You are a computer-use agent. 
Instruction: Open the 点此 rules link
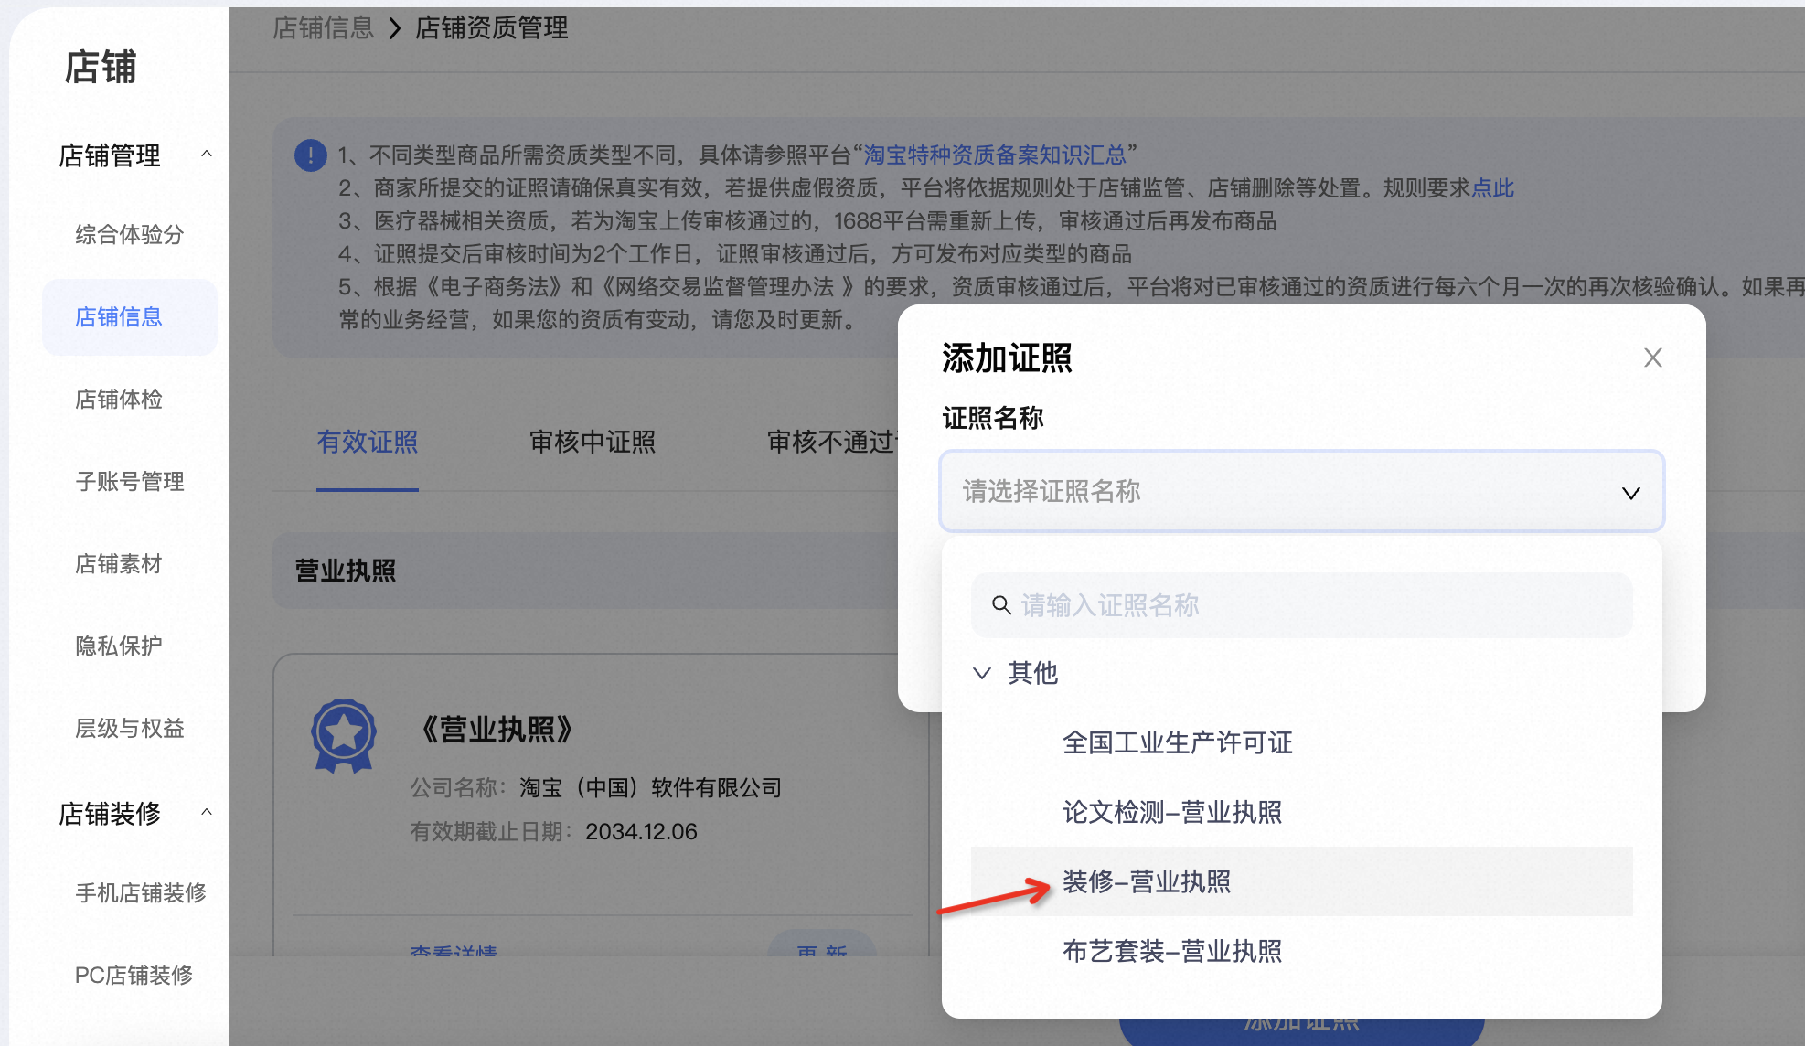pos(1493,188)
